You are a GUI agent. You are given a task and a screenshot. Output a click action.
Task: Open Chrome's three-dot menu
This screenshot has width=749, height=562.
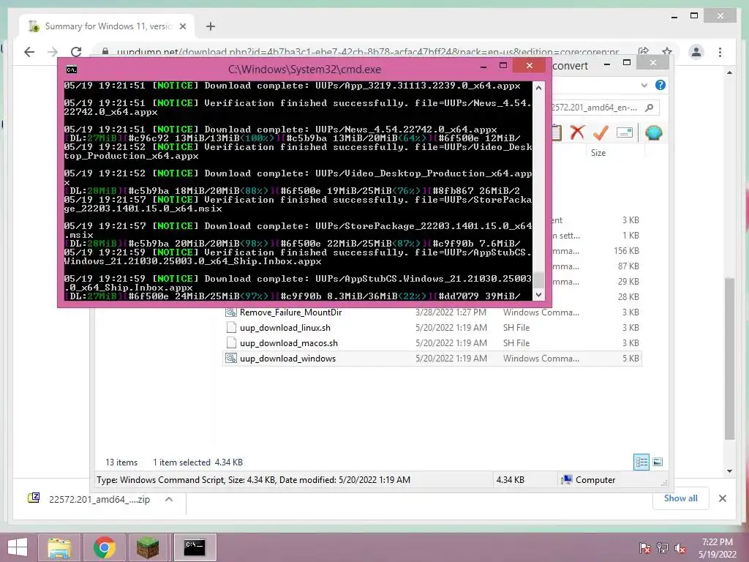[x=720, y=52]
